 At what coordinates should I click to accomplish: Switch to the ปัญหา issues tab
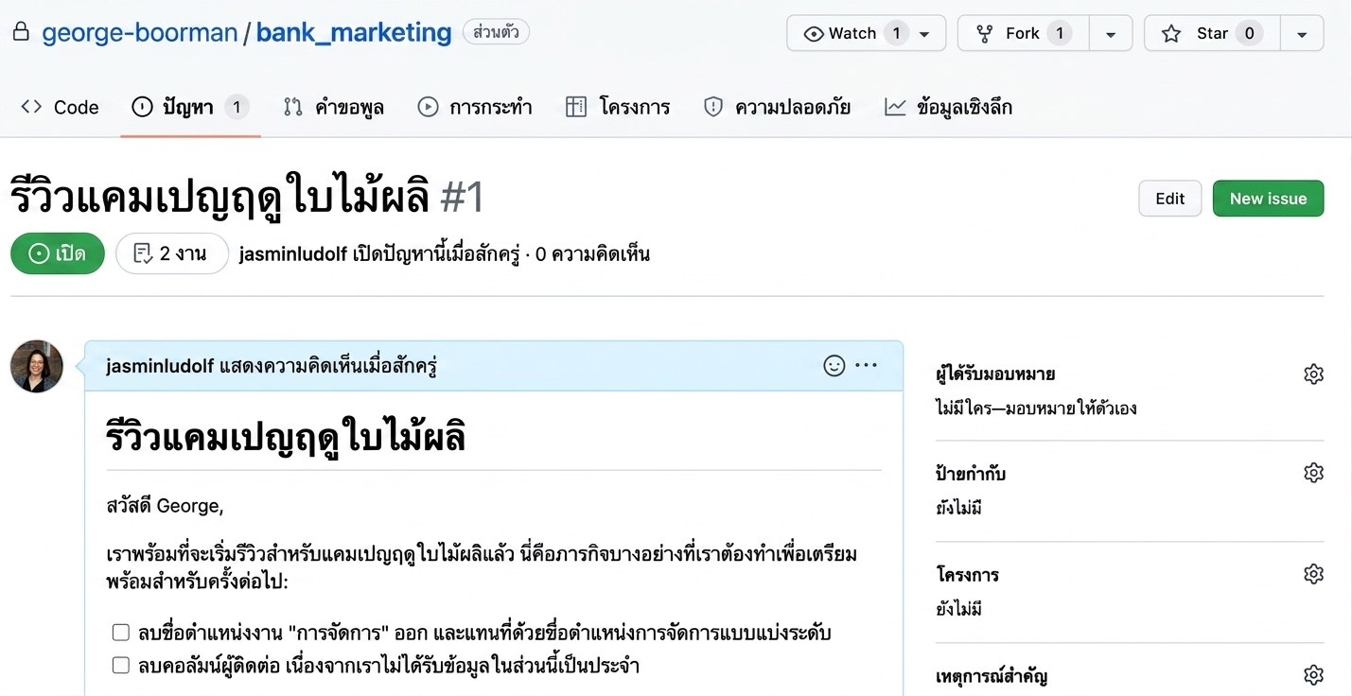pyautogui.click(x=190, y=107)
